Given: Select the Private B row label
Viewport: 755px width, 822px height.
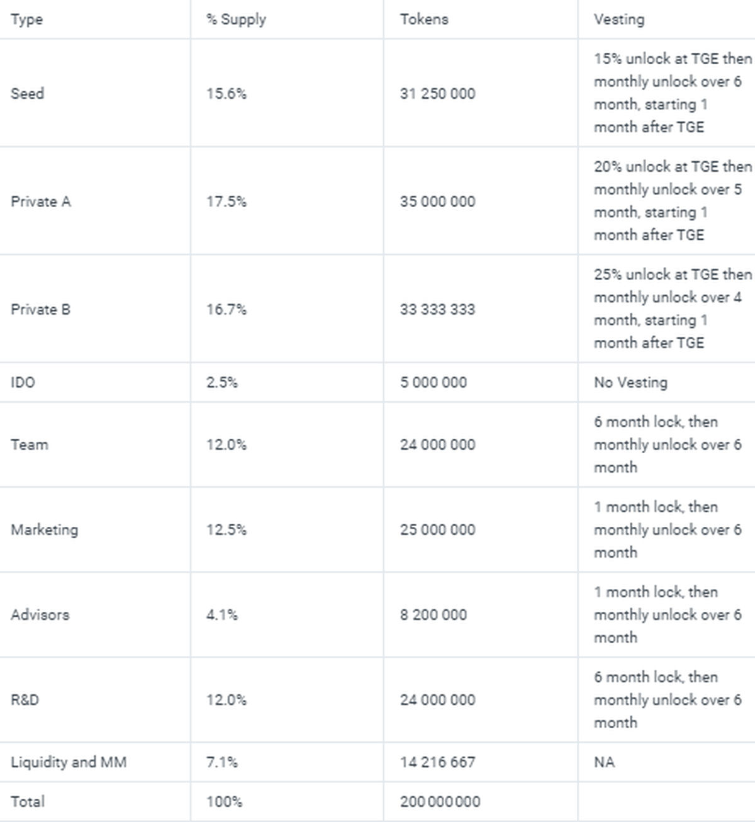Looking at the screenshot, I should [x=41, y=310].
